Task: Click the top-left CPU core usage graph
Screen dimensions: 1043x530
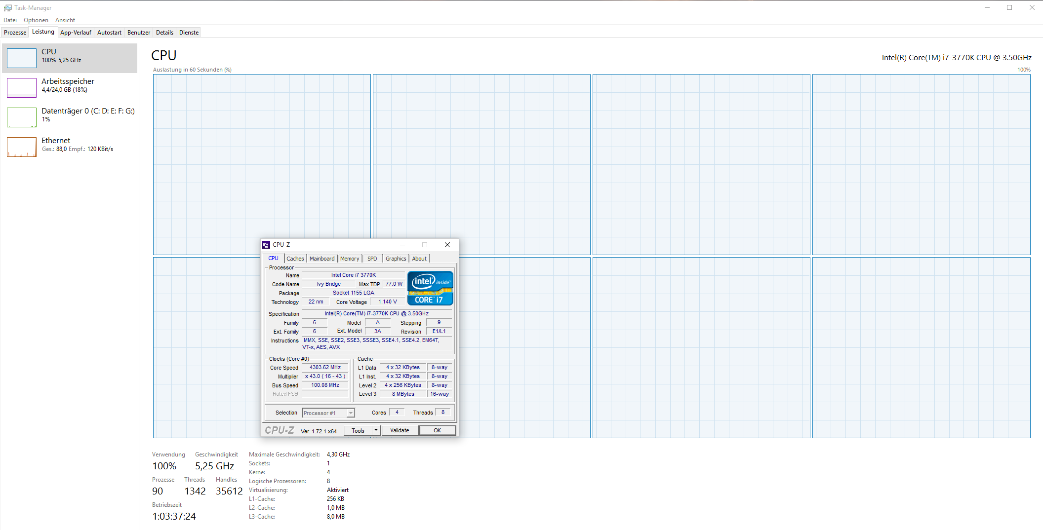Action: pyautogui.click(x=262, y=165)
